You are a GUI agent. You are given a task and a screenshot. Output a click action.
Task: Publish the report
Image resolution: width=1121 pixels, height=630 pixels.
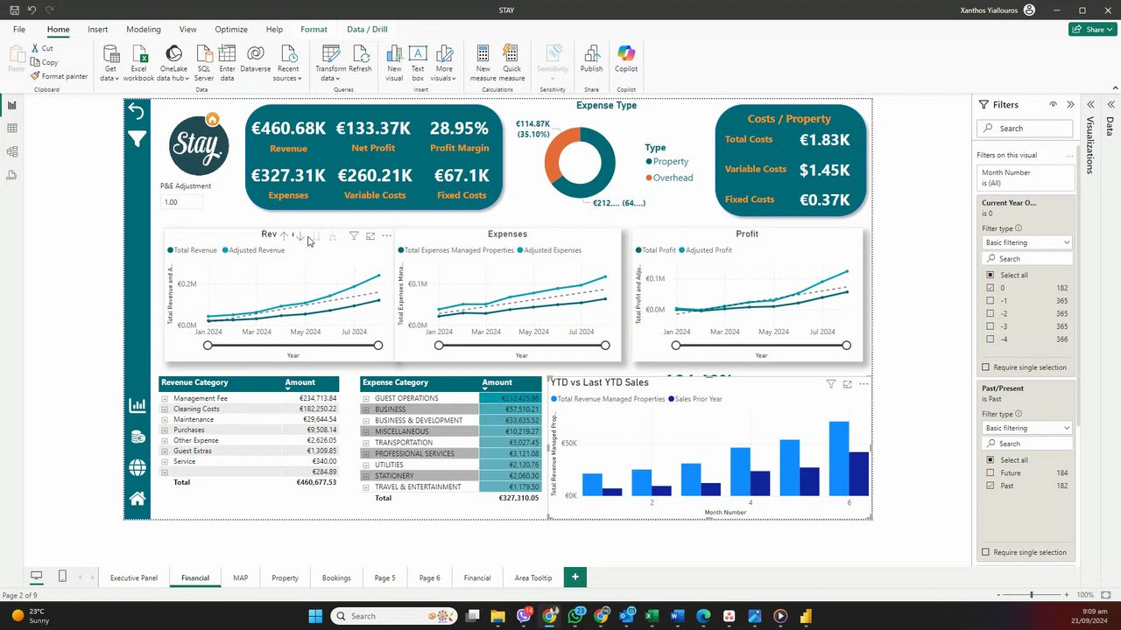591,59
